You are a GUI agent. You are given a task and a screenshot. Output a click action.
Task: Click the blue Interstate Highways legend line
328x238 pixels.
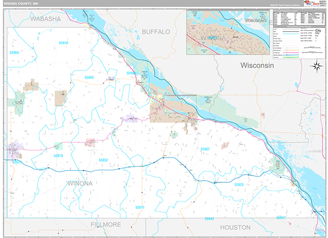[x=291, y=55]
